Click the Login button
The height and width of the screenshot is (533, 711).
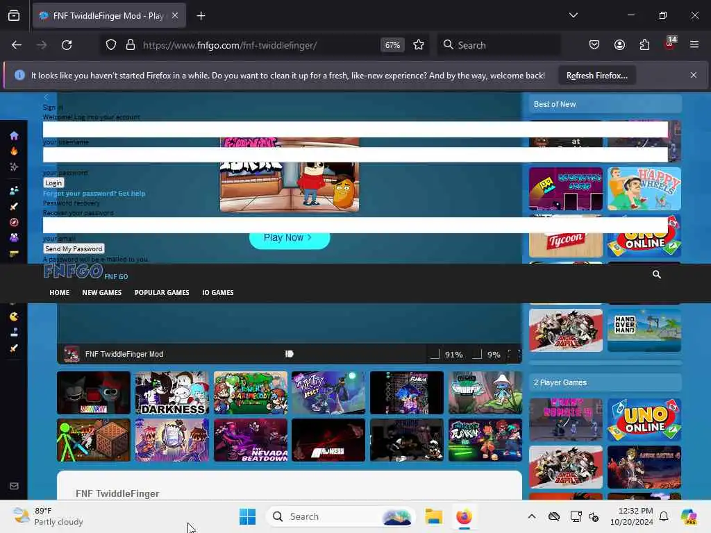(53, 183)
